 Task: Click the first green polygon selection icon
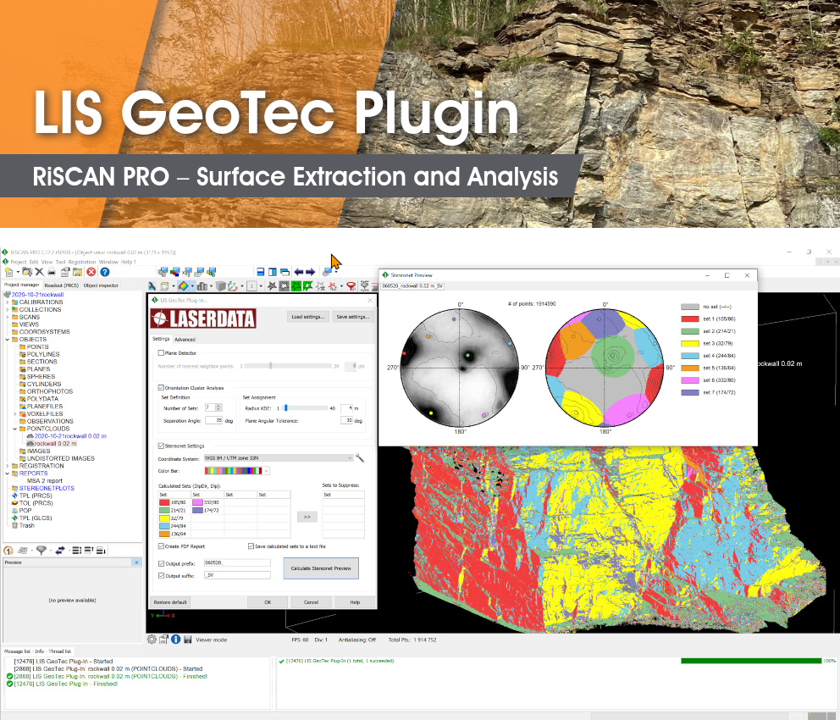coord(296,286)
